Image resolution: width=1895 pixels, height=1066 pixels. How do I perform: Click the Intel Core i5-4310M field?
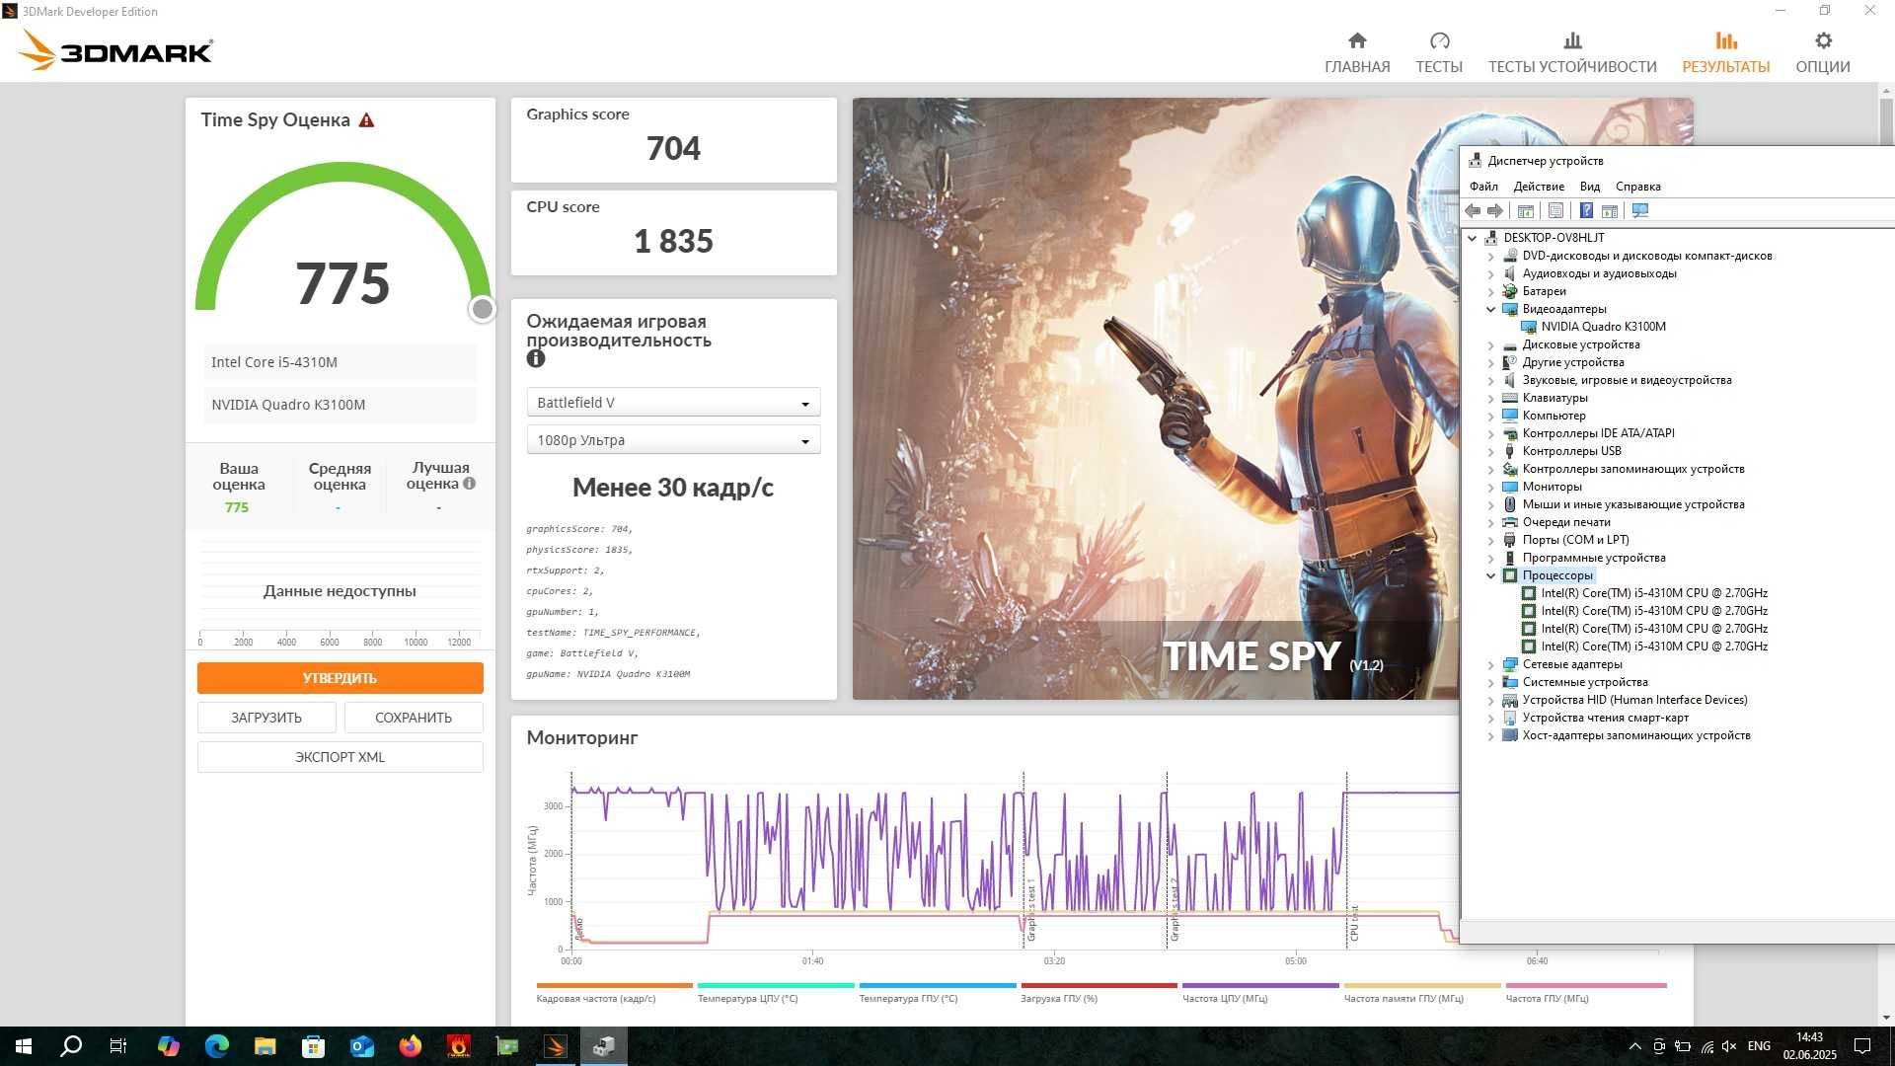point(340,362)
